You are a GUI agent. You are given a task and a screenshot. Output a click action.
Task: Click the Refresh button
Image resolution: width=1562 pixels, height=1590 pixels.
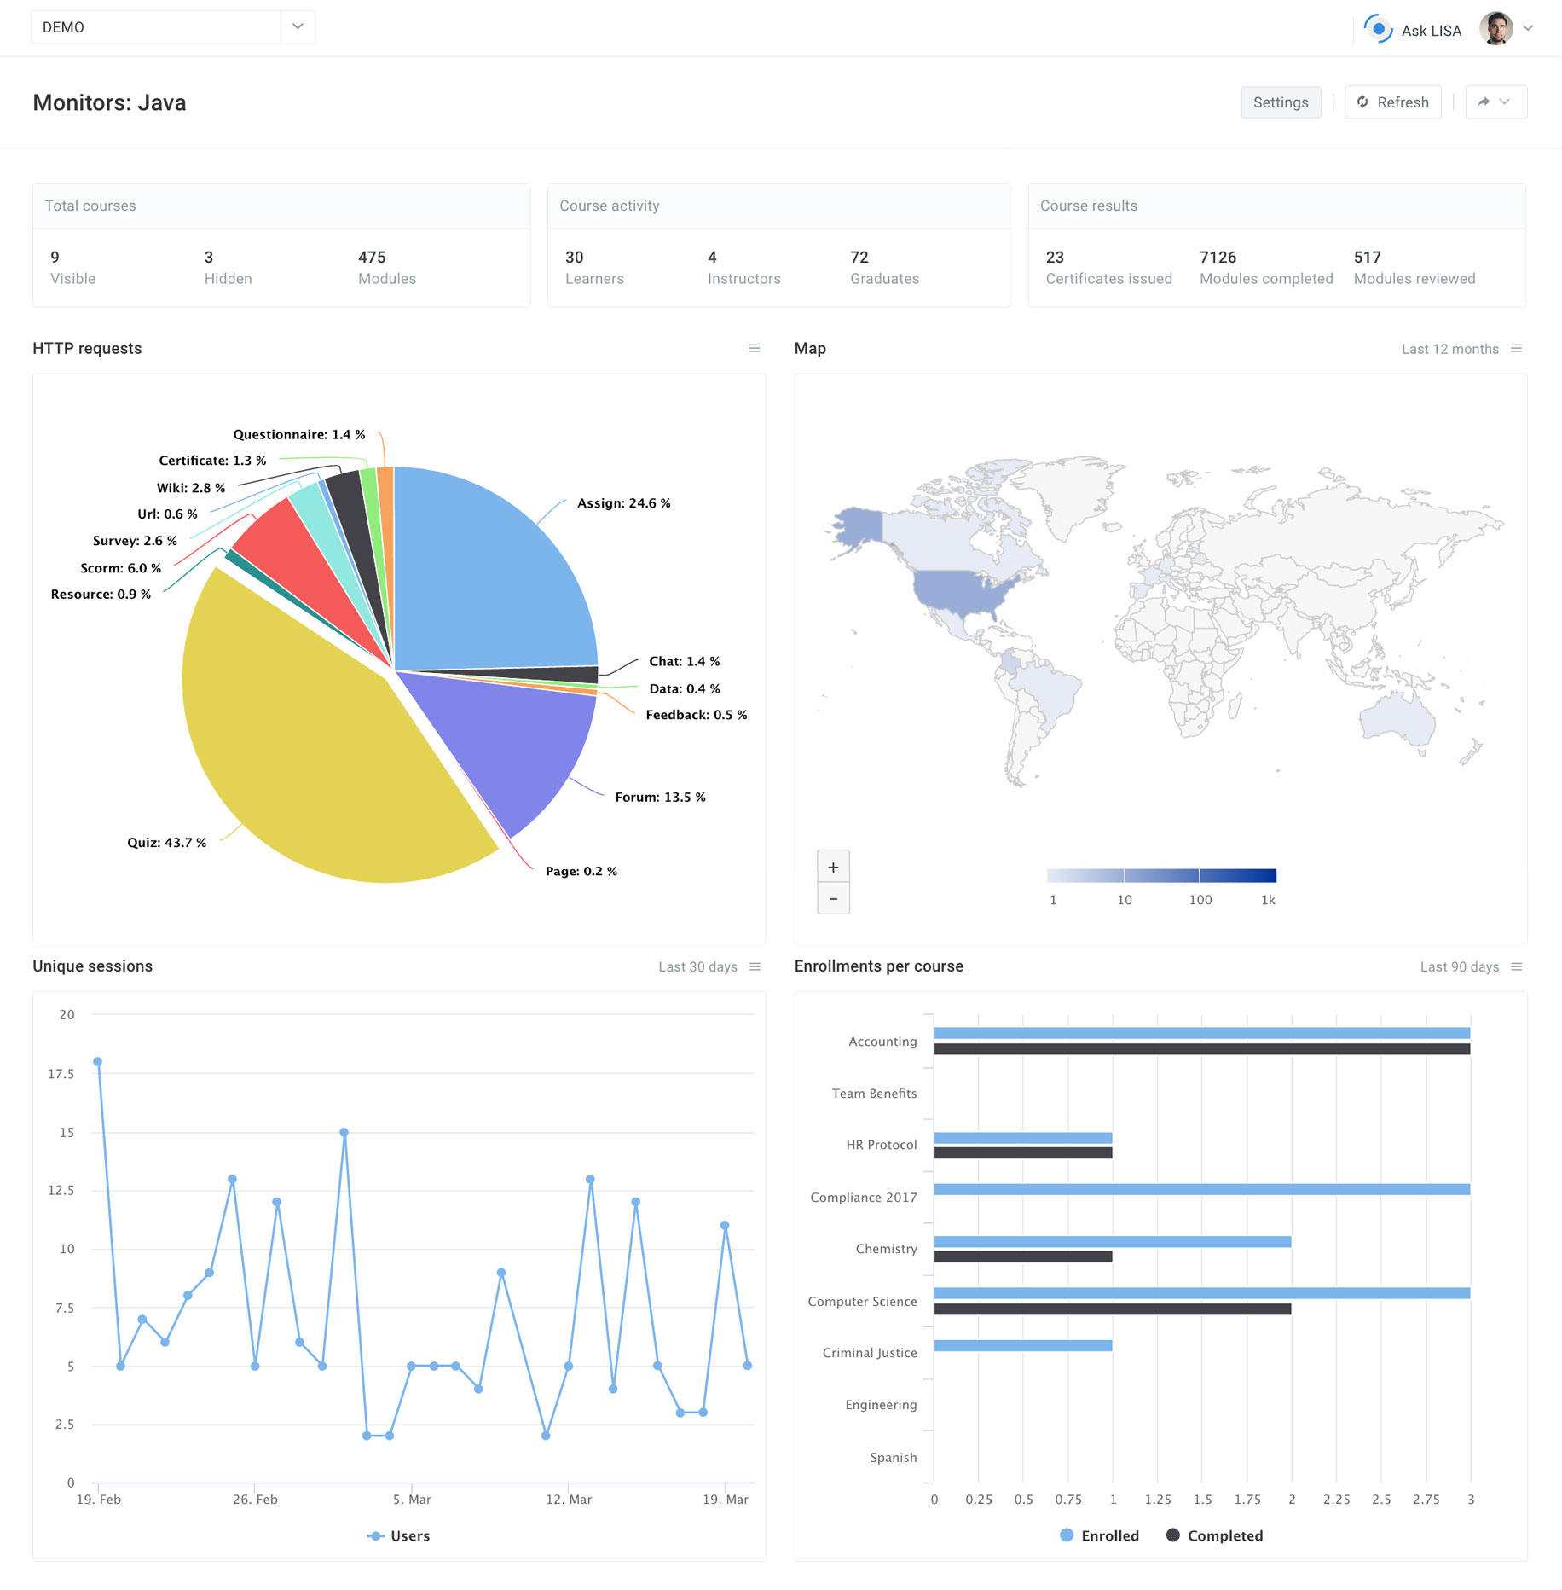pyautogui.click(x=1392, y=102)
